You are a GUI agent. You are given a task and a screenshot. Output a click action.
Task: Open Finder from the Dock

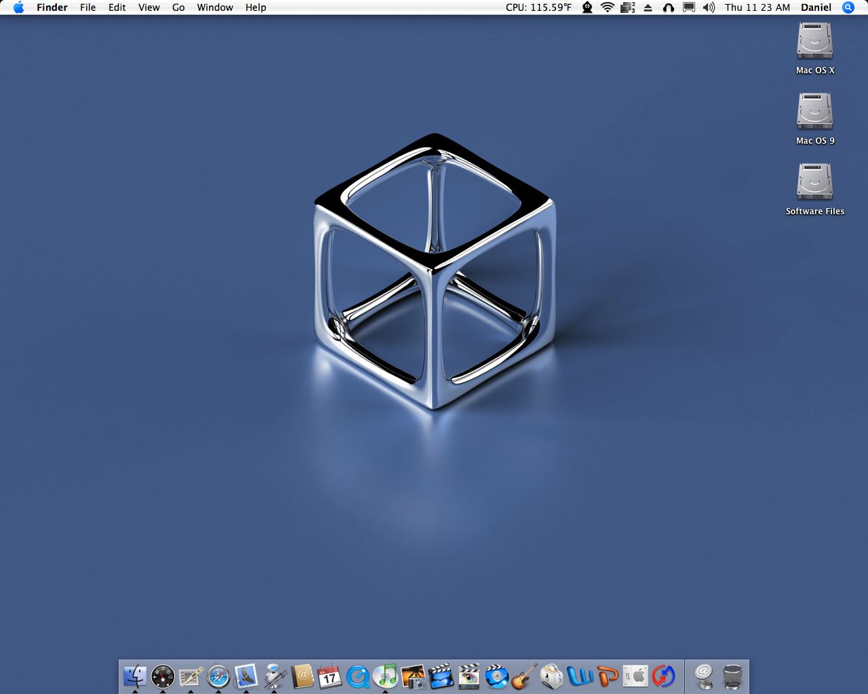pyautogui.click(x=135, y=676)
